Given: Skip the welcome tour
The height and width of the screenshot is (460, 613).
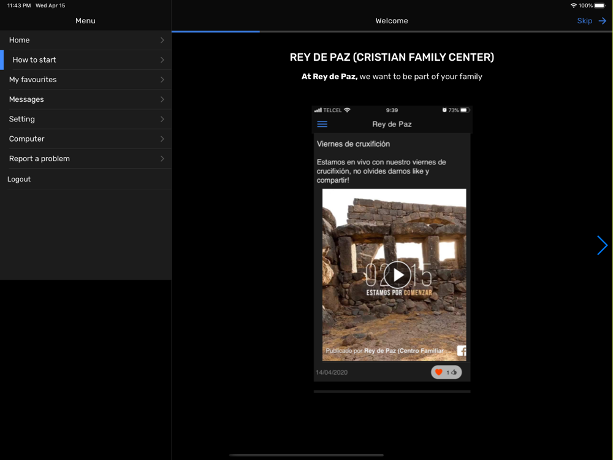Looking at the screenshot, I should point(584,21).
